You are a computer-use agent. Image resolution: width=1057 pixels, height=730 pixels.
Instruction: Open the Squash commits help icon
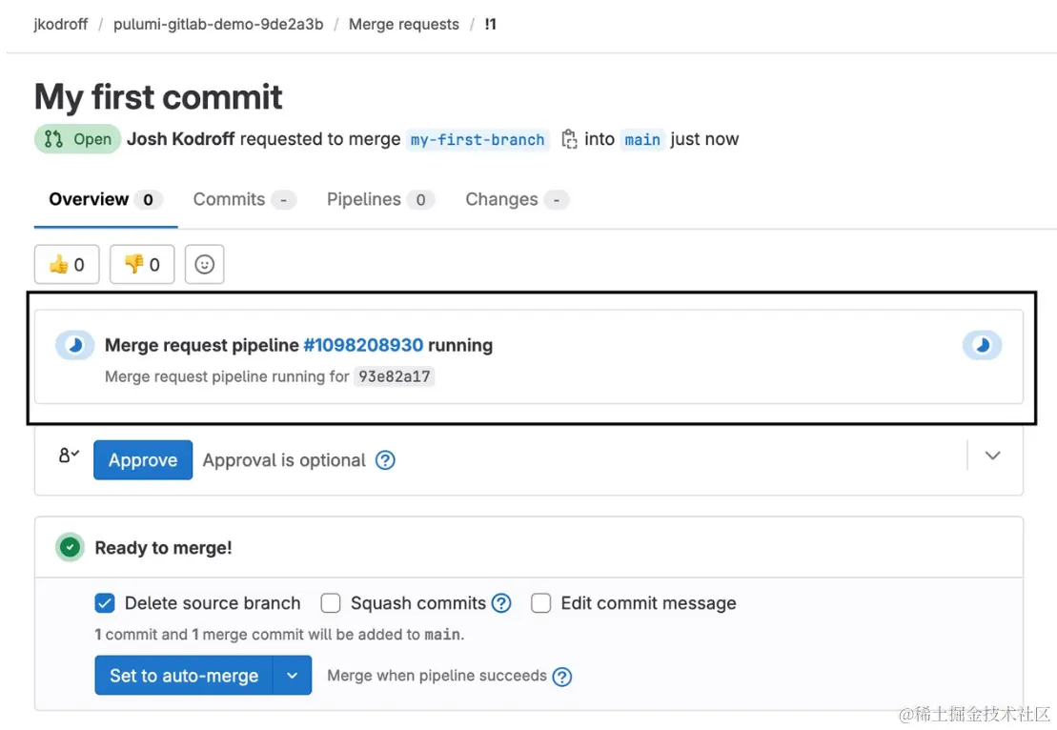coord(501,603)
